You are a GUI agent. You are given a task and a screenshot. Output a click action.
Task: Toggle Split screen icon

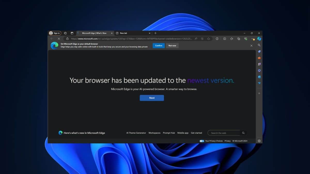click(x=224, y=39)
